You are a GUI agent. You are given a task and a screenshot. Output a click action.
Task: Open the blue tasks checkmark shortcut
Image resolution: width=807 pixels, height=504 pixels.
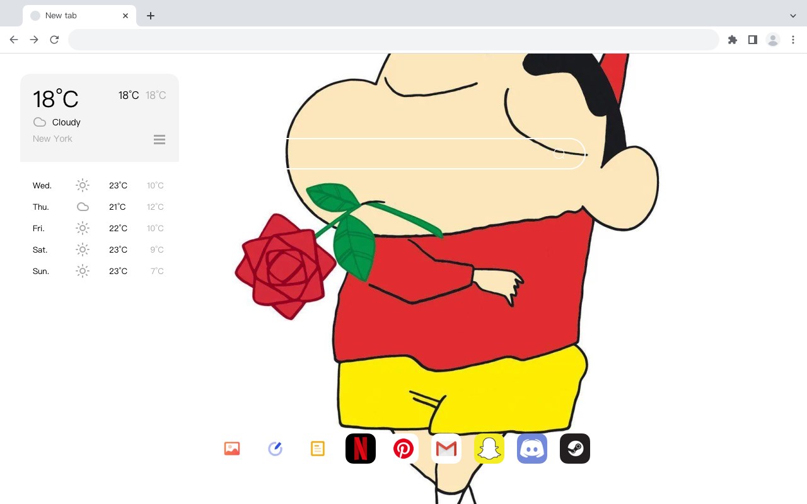click(275, 449)
